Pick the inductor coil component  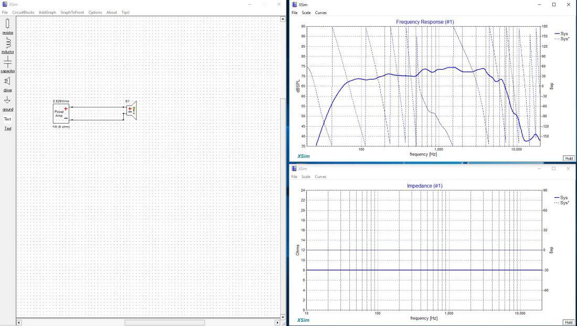click(x=7, y=43)
